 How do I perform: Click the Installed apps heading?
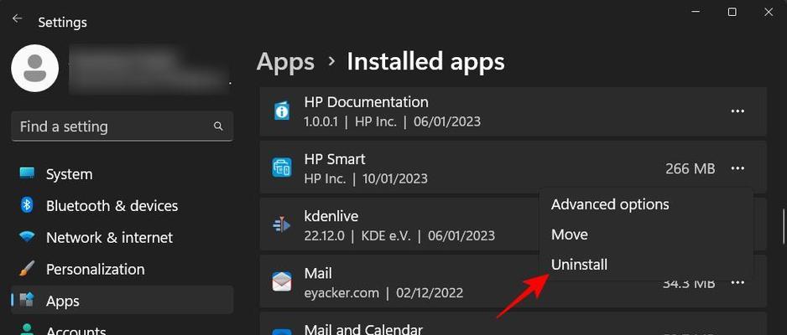(x=425, y=62)
